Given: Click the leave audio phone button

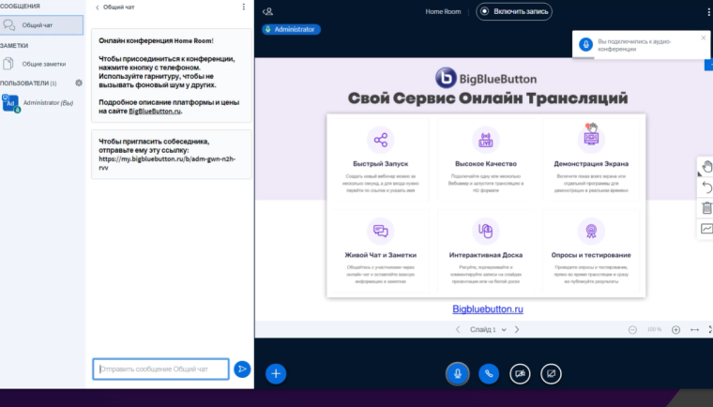Looking at the screenshot, I should coord(488,373).
